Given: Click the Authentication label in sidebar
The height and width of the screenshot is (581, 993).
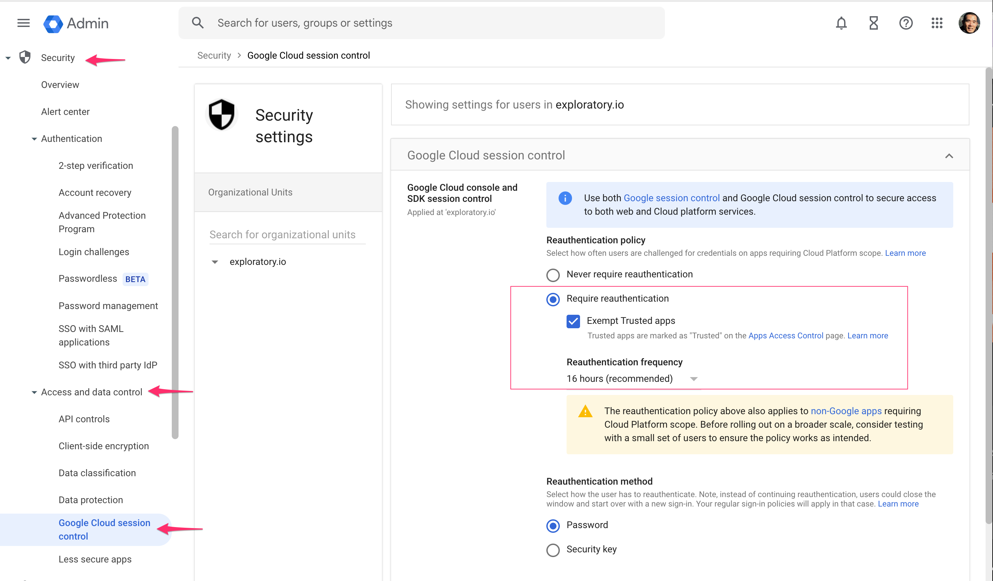Looking at the screenshot, I should click(x=71, y=139).
